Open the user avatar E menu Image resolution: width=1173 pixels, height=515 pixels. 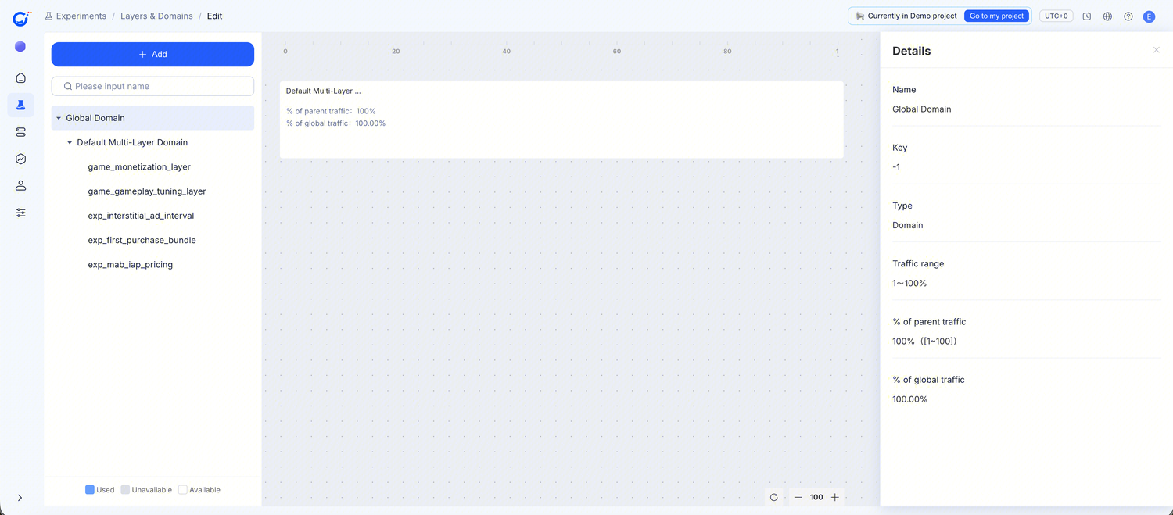click(1149, 16)
